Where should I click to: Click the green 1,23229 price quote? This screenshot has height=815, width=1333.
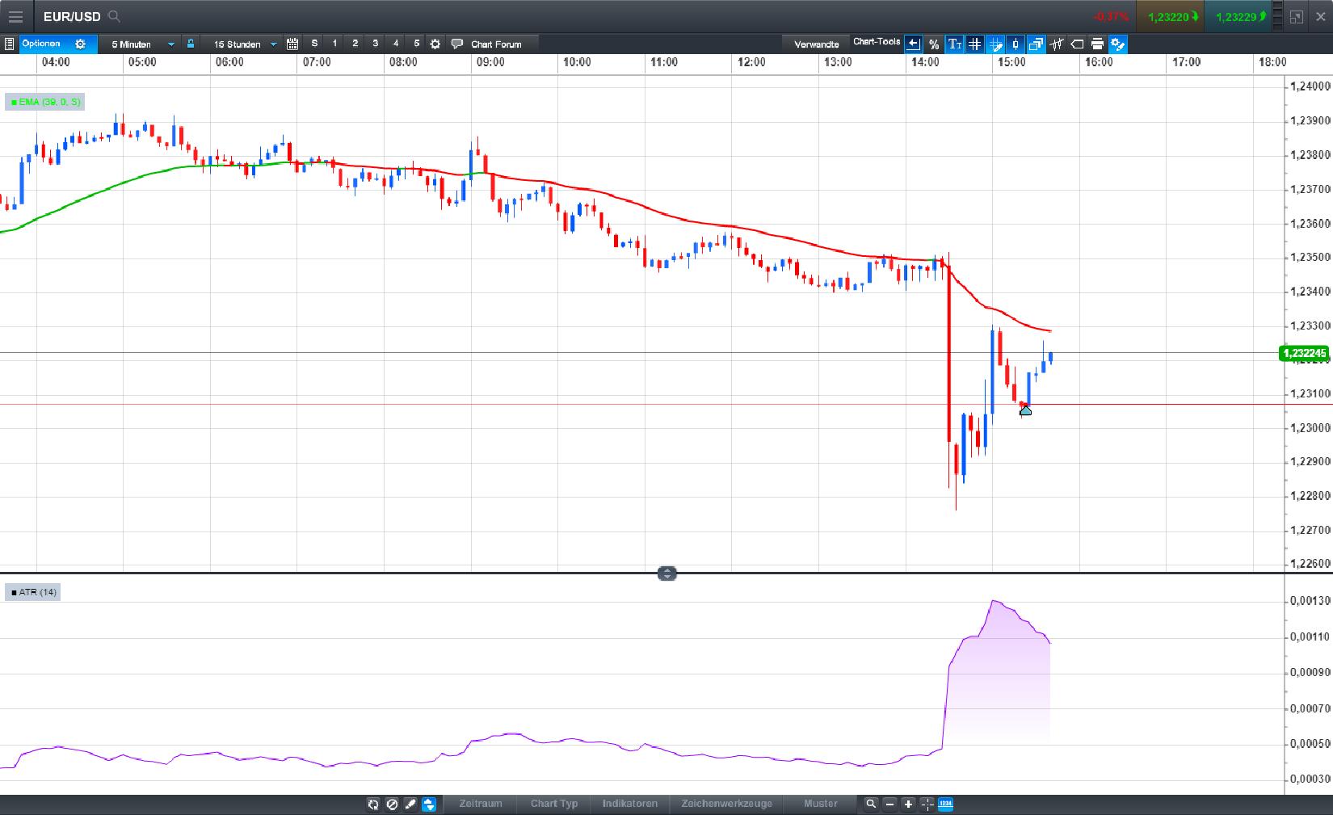[1242, 16]
